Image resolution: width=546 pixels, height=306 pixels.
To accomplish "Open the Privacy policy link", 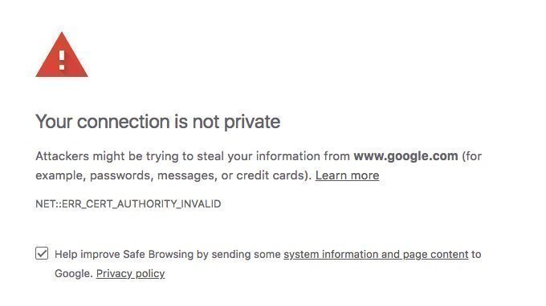I will 131,274.
